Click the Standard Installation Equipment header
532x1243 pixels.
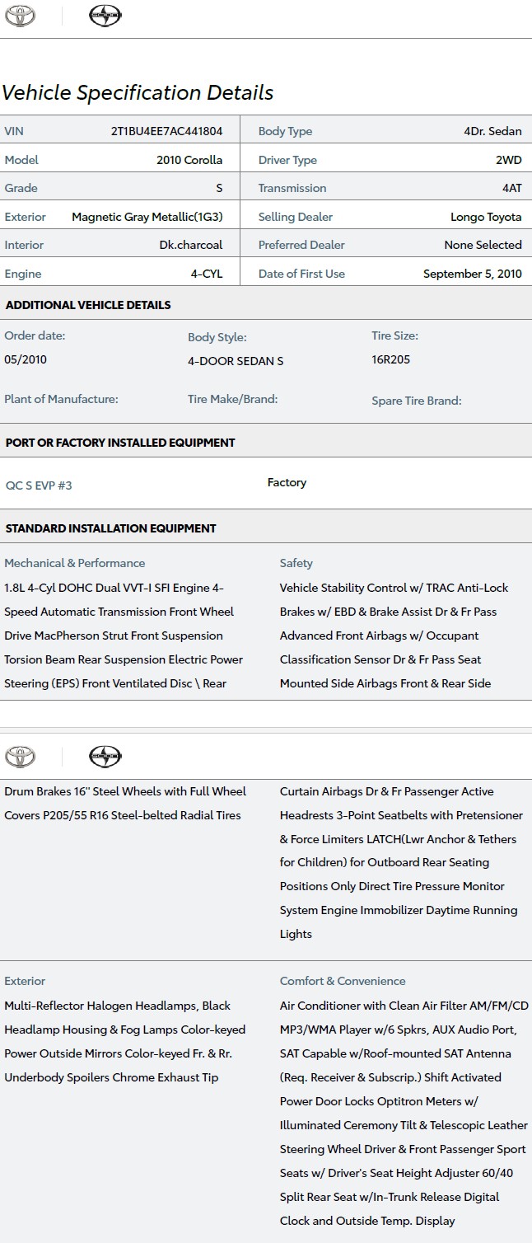click(110, 528)
